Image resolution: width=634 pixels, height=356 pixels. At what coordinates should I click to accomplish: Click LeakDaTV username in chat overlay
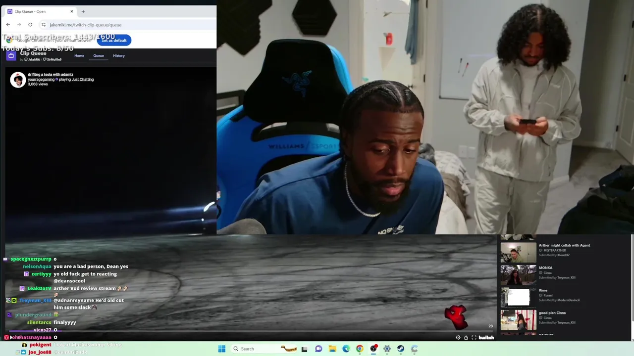tap(39, 288)
